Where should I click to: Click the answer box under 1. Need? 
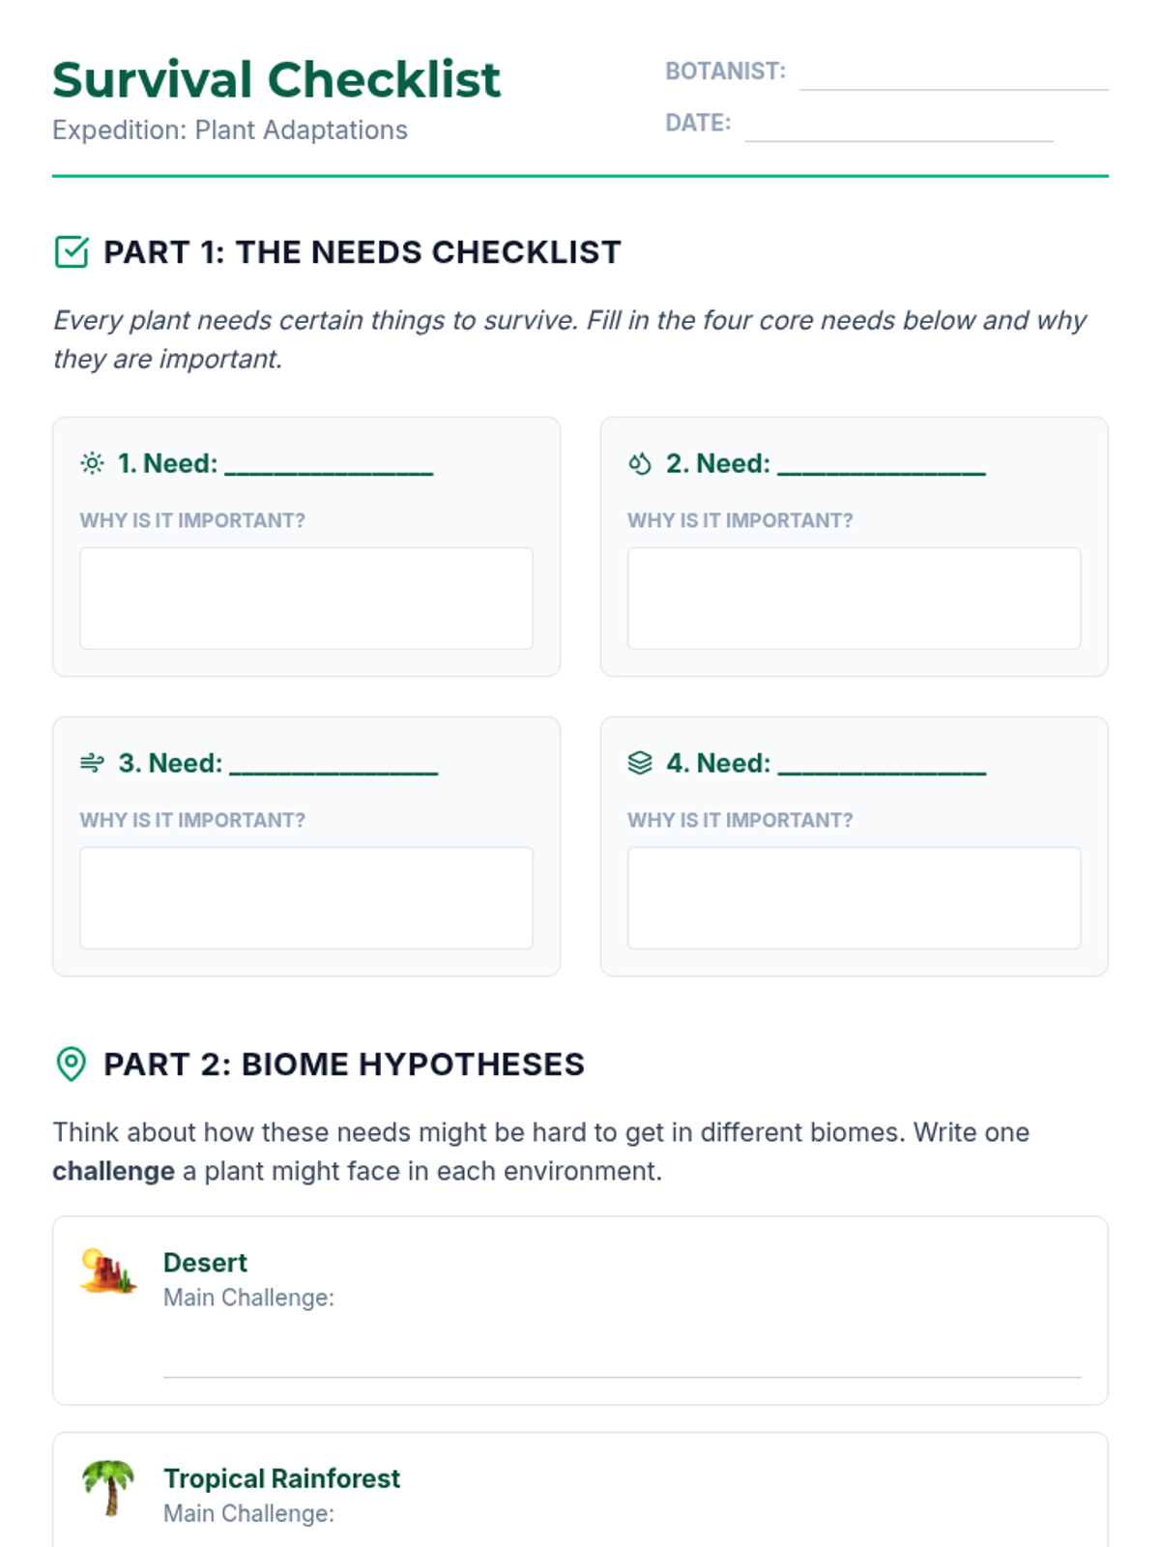pos(306,598)
